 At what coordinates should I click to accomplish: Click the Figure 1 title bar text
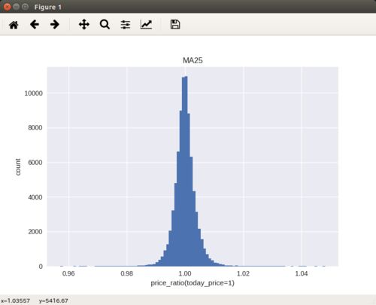pos(48,8)
